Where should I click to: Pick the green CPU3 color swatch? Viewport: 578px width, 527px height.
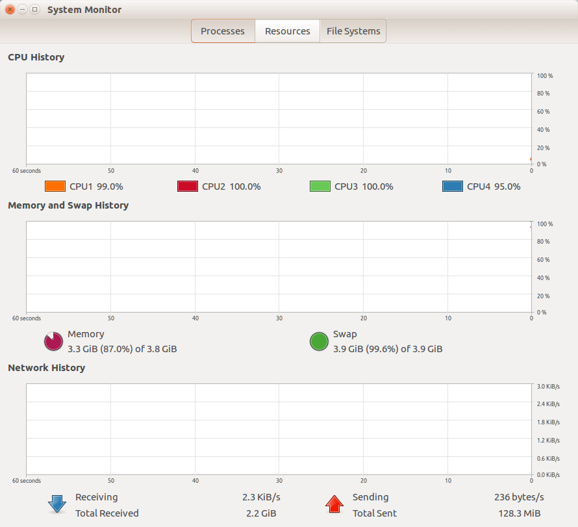click(320, 186)
